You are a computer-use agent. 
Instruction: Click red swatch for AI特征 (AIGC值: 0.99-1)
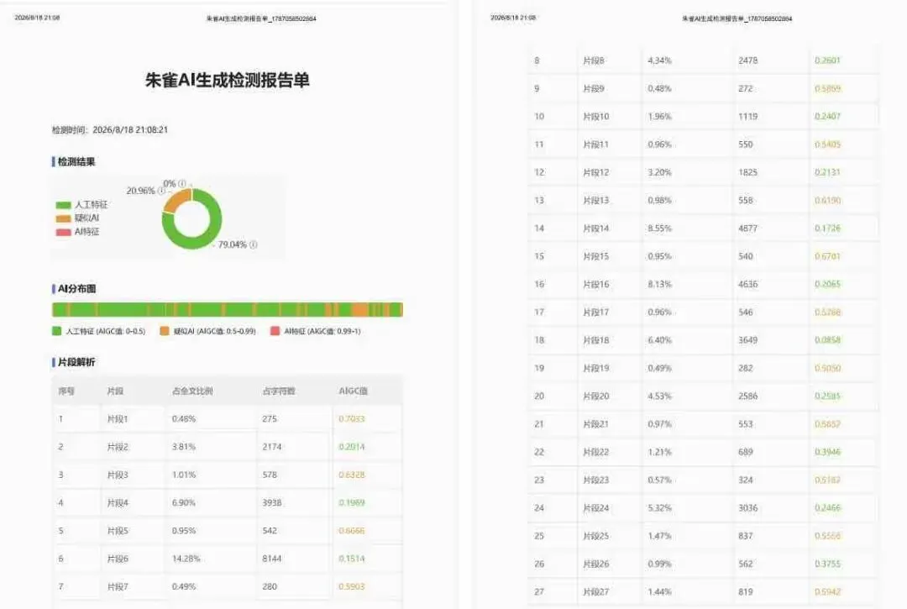pyautogui.click(x=275, y=331)
